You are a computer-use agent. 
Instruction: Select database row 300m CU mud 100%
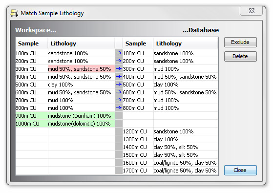(x=170, y=69)
